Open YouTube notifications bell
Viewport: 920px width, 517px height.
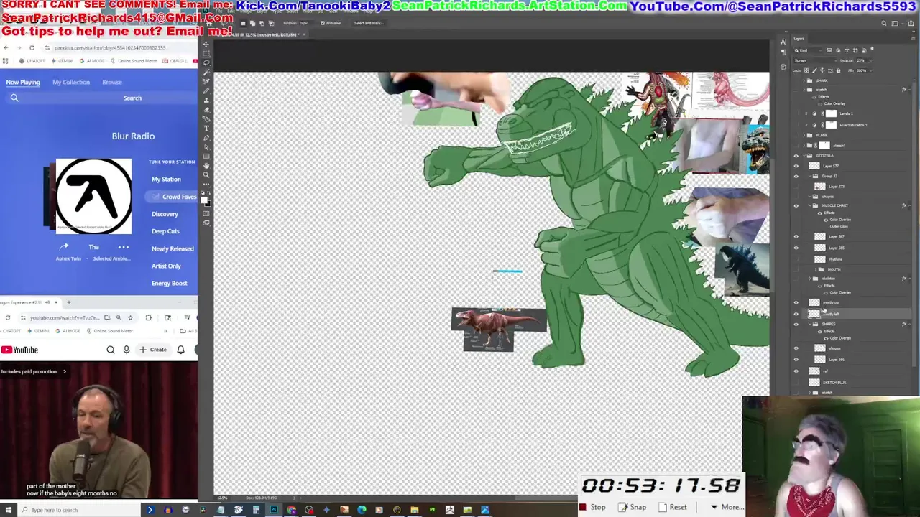coord(180,350)
